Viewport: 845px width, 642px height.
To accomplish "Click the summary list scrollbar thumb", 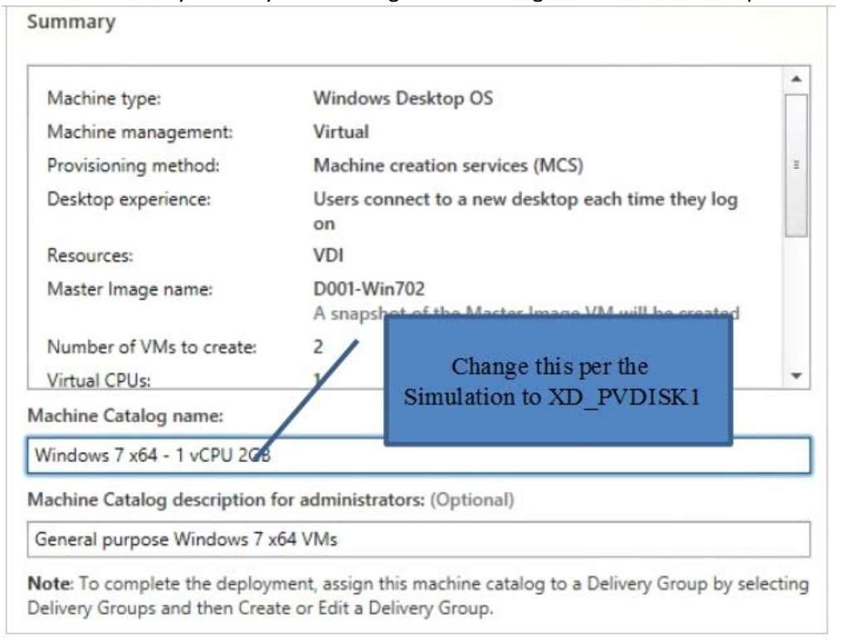I will point(796,165).
